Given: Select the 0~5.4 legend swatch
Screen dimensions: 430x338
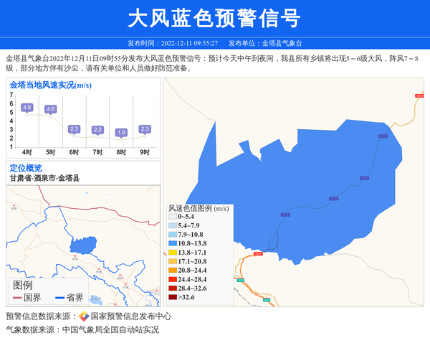Looking at the screenshot, I should point(172,217).
